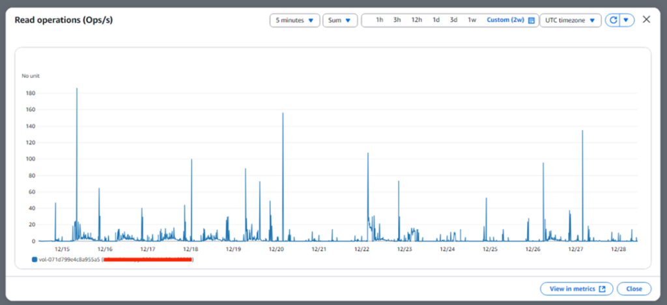Select the 1d time range

click(436, 20)
